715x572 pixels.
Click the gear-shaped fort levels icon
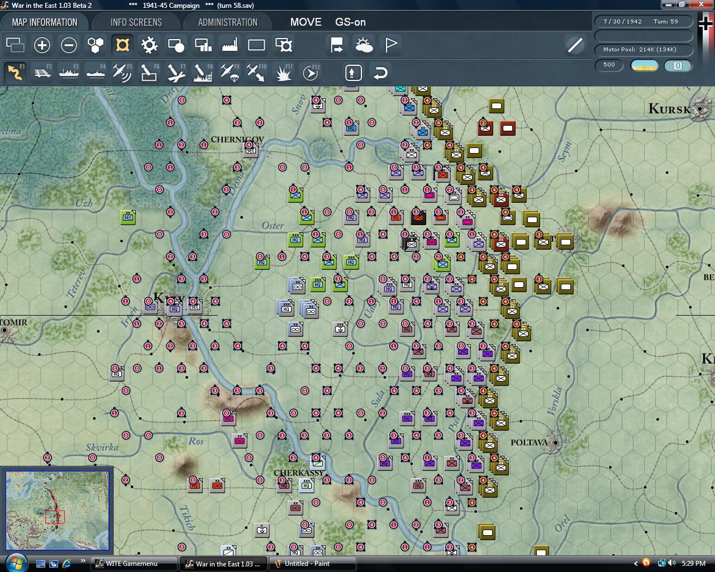(149, 45)
